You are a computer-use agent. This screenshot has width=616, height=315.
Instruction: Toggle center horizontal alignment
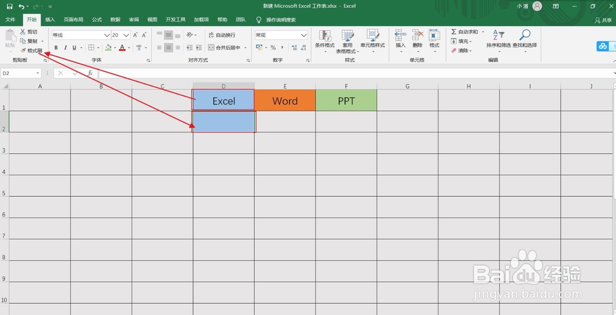(168, 47)
